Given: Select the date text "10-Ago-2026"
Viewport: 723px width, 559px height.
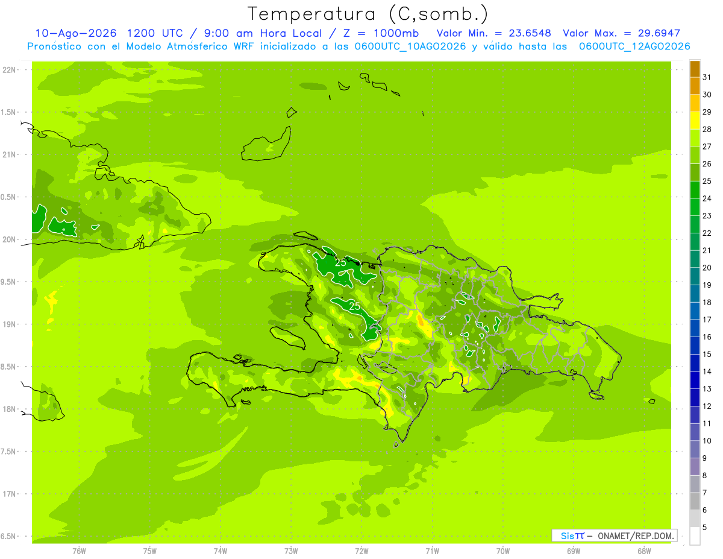Looking at the screenshot, I should coord(77,33).
